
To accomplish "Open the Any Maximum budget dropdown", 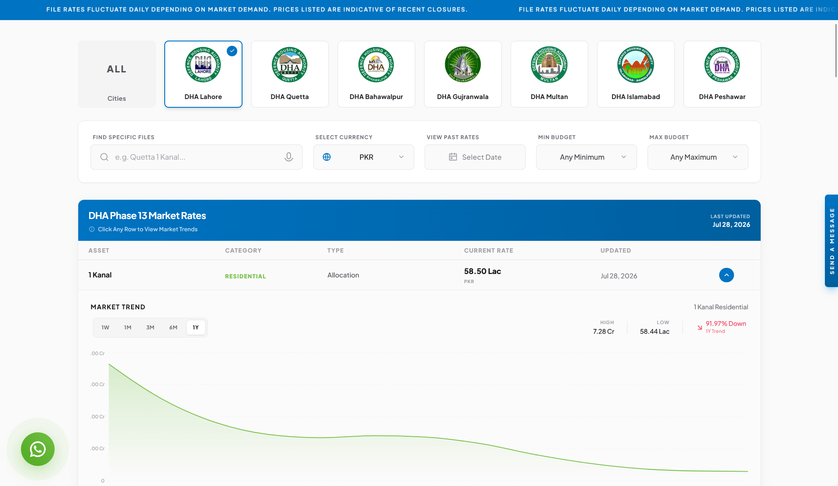I will click(698, 157).
